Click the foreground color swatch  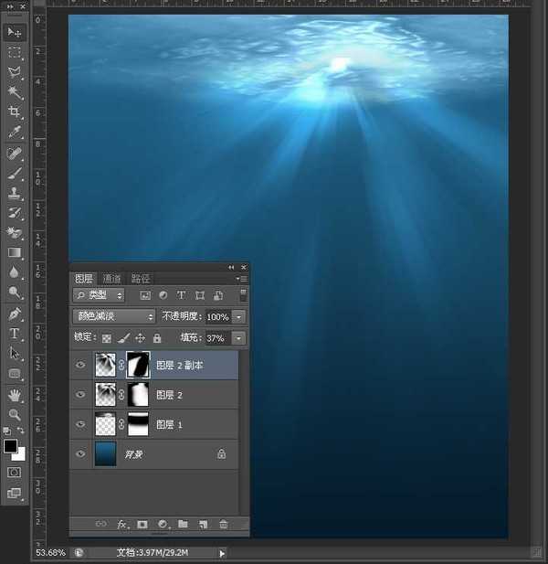pyautogui.click(x=10, y=446)
